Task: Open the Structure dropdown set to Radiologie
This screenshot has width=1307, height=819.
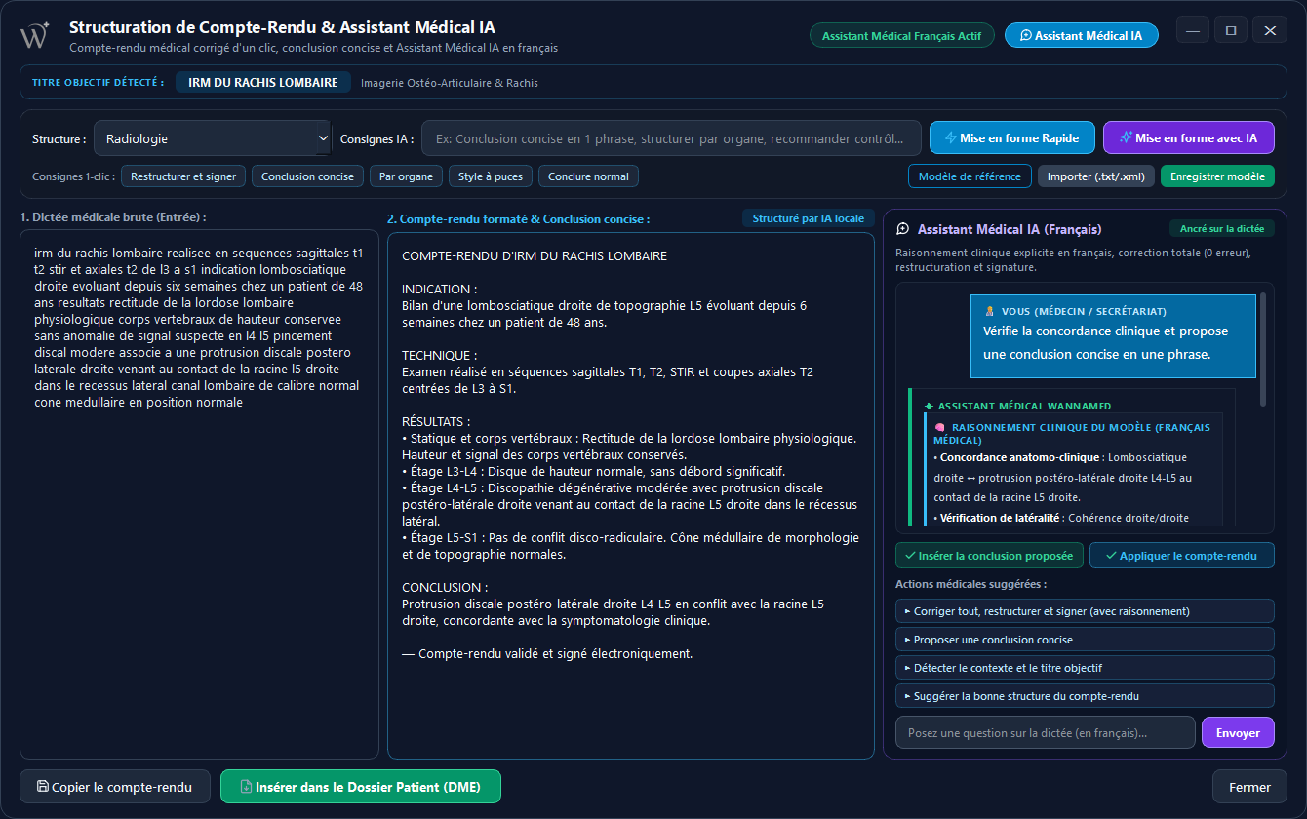Action: point(213,138)
